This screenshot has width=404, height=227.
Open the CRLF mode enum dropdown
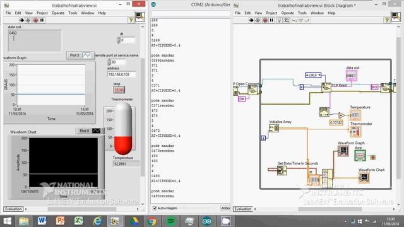tap(313, 75)
